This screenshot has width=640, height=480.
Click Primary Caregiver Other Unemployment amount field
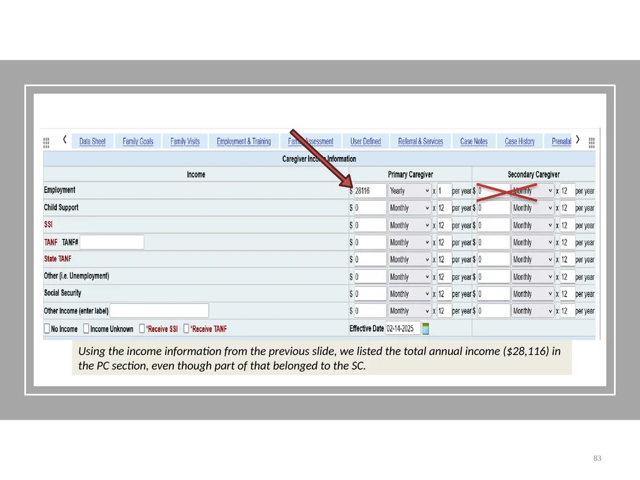point(370,277)
